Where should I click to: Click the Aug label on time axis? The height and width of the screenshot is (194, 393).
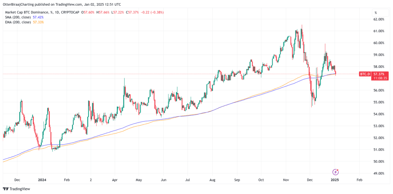[x=213, y=179]
